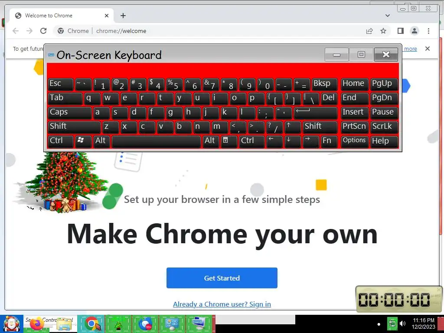Click the 'm' key on keyboard
This screenshot has height=333, width=444.
(x=220, y=127)
